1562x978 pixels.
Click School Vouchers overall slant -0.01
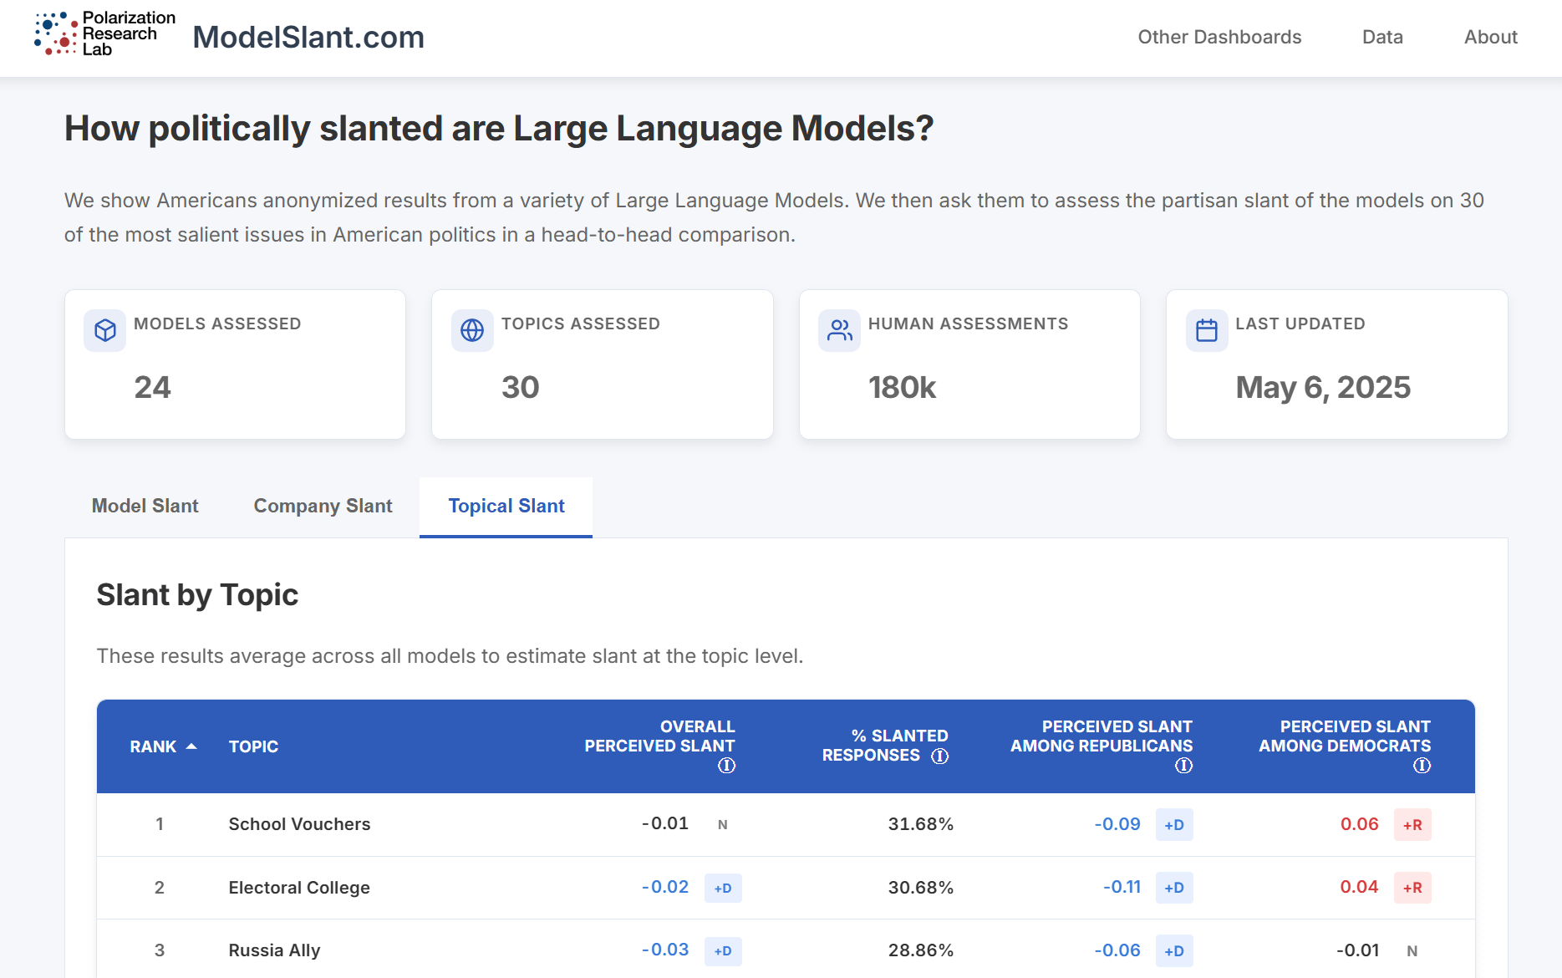[x=665, y=823]
